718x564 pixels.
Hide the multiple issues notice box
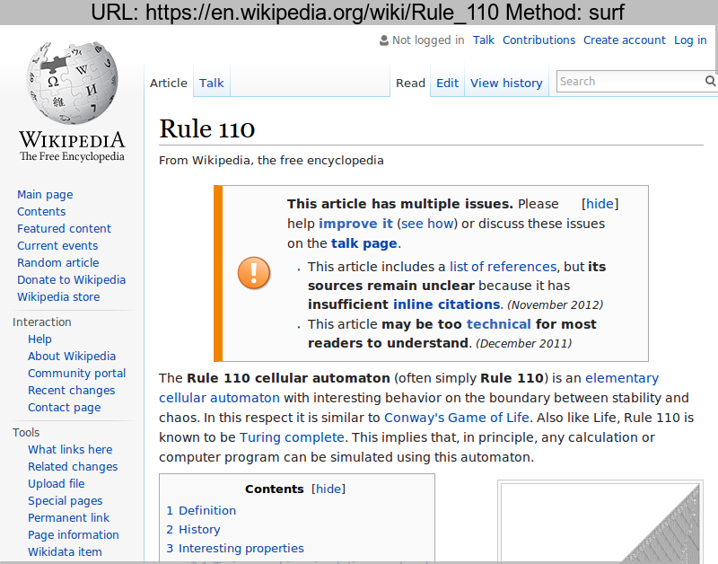tap(600, 204)
